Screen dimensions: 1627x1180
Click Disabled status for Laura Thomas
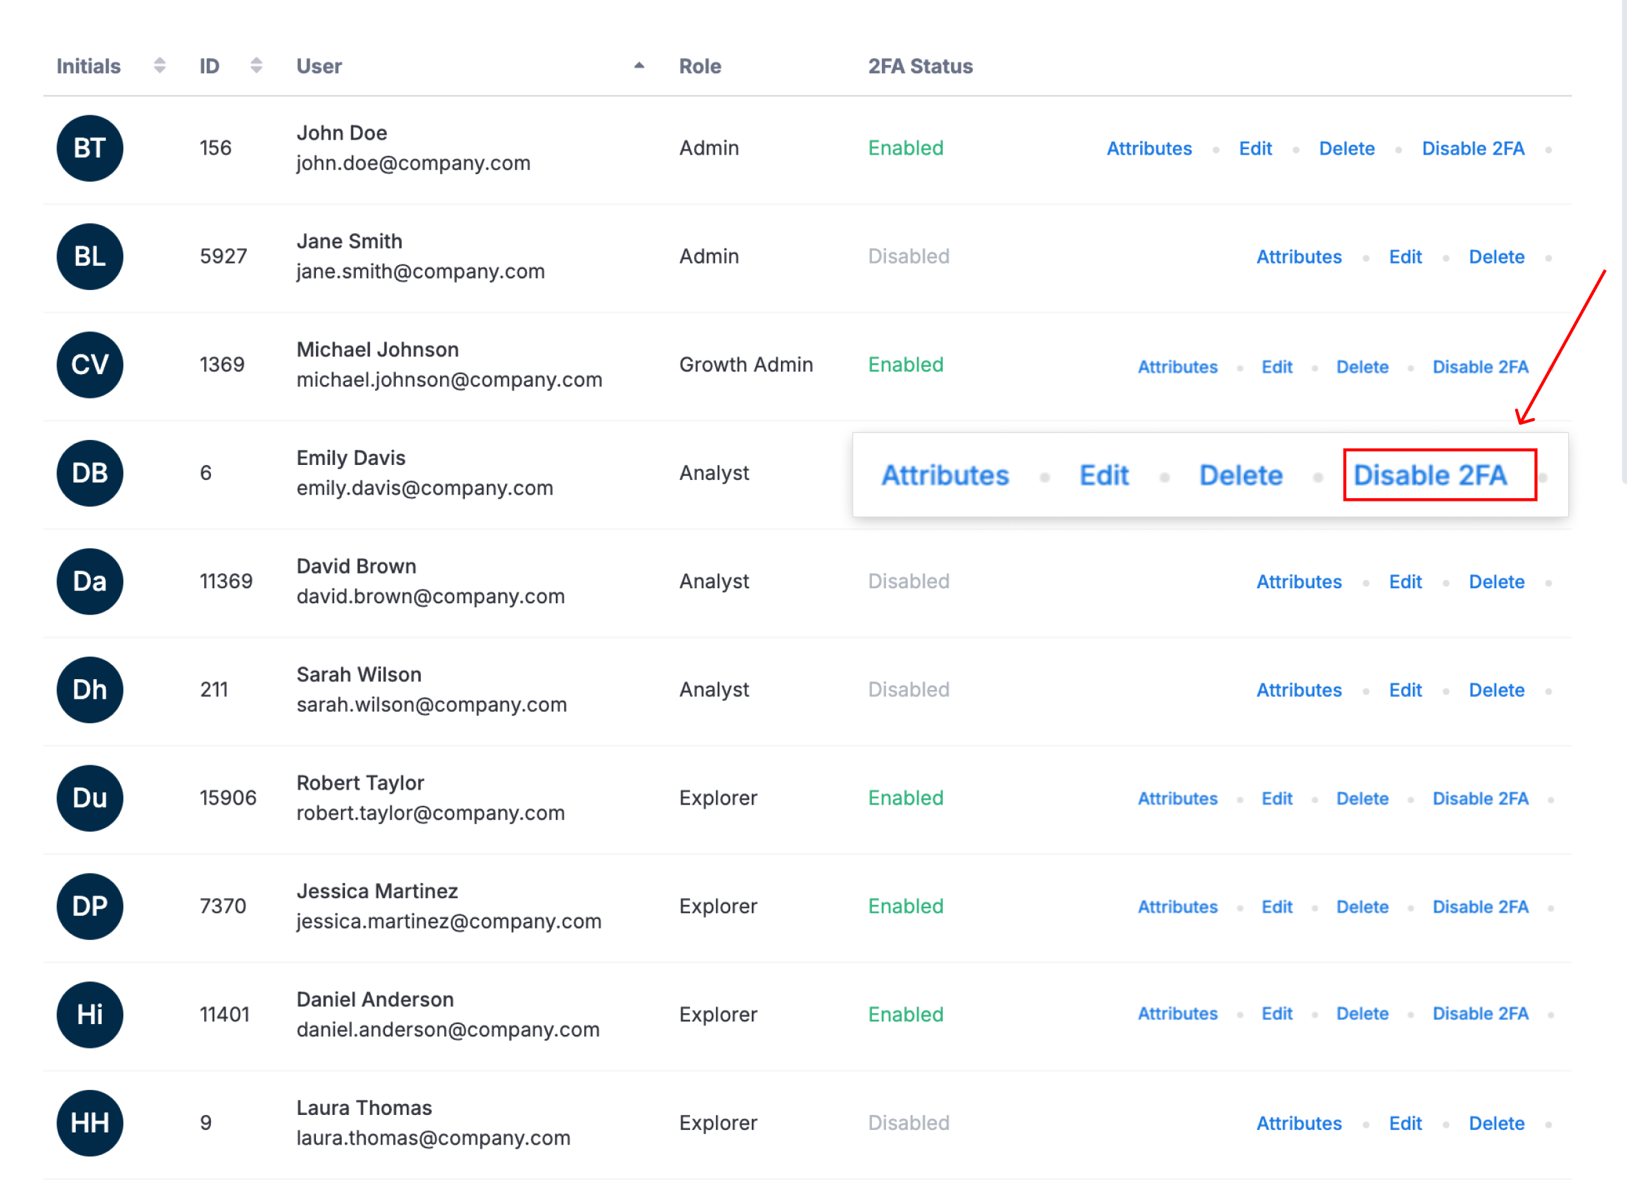coord(908,1122)
